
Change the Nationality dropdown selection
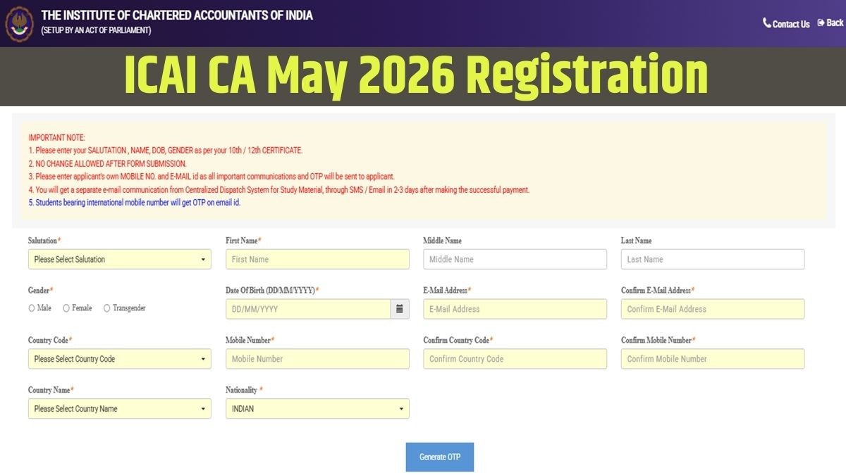317,409
